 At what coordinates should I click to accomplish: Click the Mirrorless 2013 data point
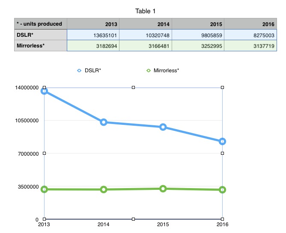(45, 189)
